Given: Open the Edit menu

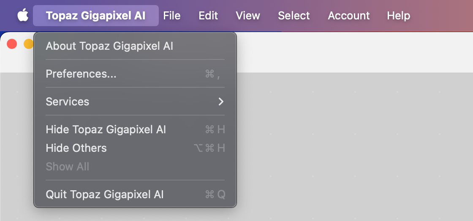Looking at the screenshot, I should [x=208, y=15].
